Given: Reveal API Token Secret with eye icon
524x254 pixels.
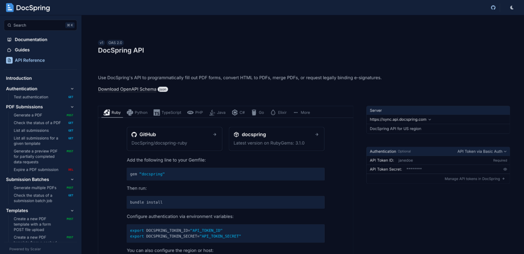Looking at the screenshot, I should (505, 169).
